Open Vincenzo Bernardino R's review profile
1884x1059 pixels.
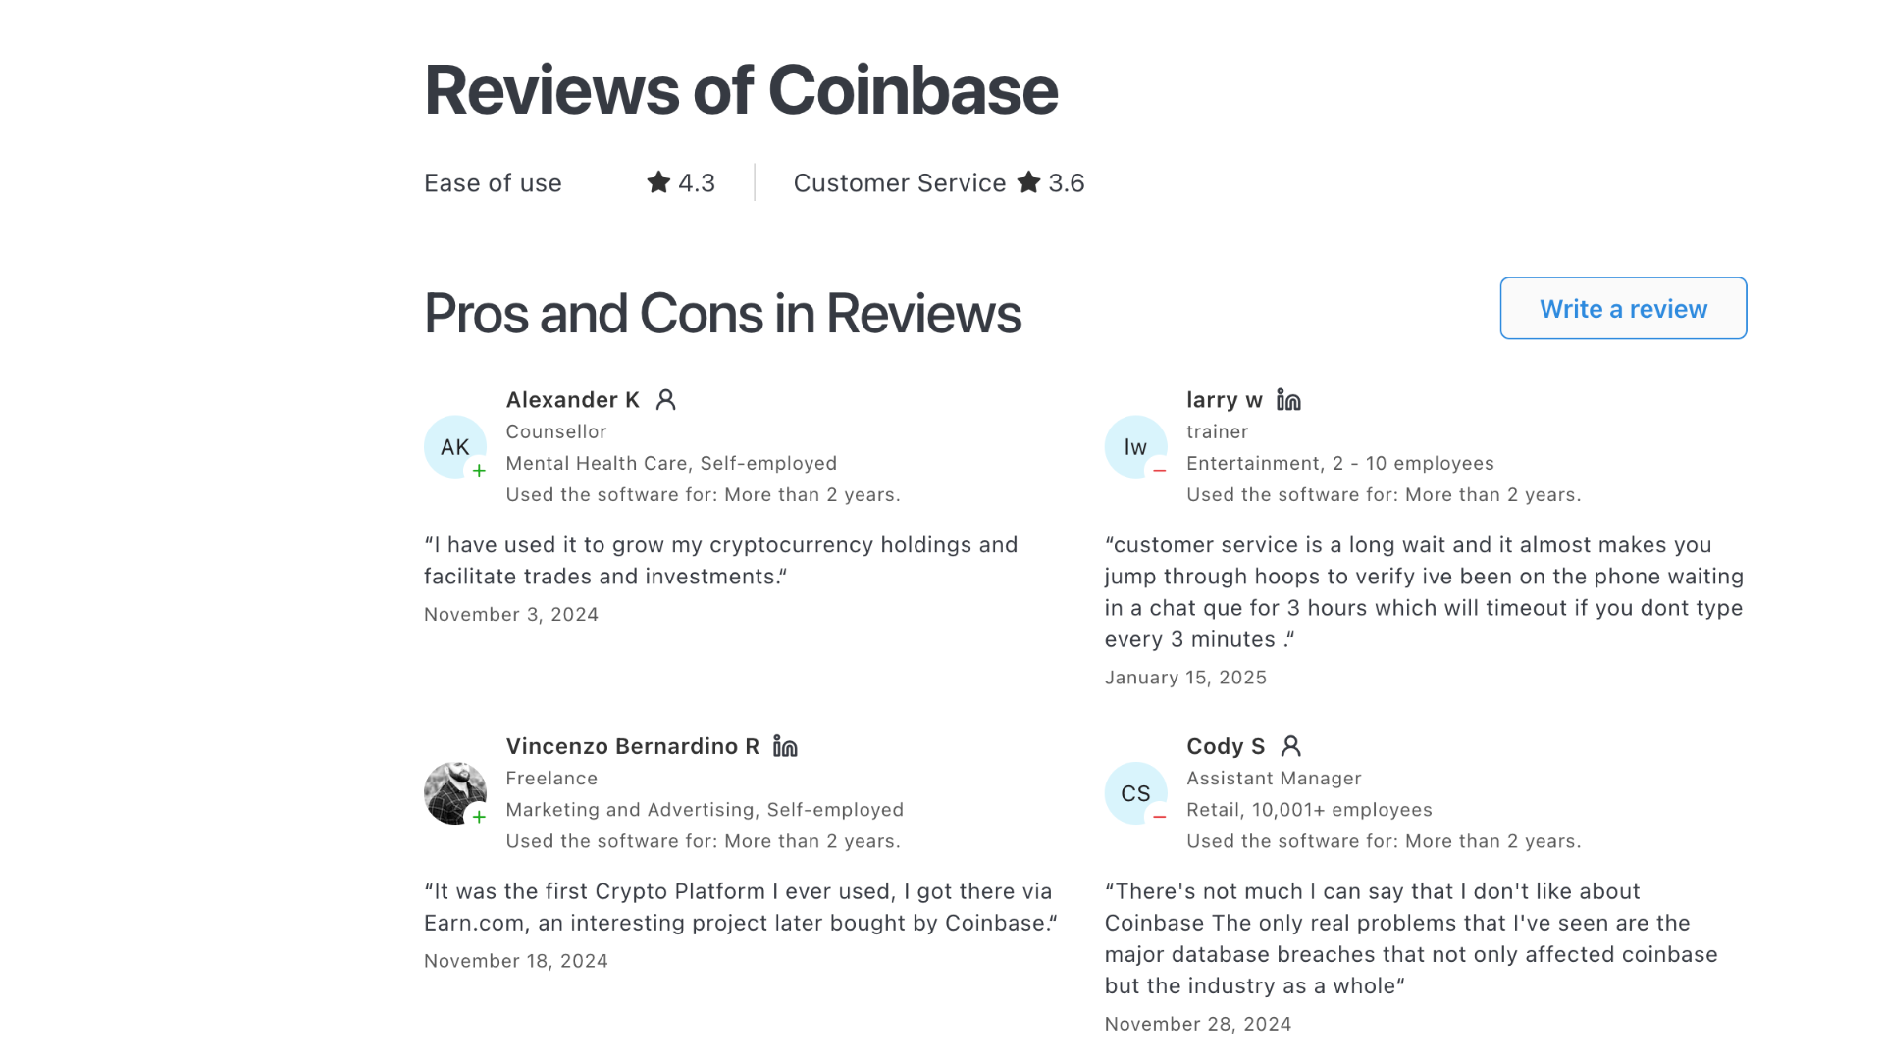click(631, 746)
